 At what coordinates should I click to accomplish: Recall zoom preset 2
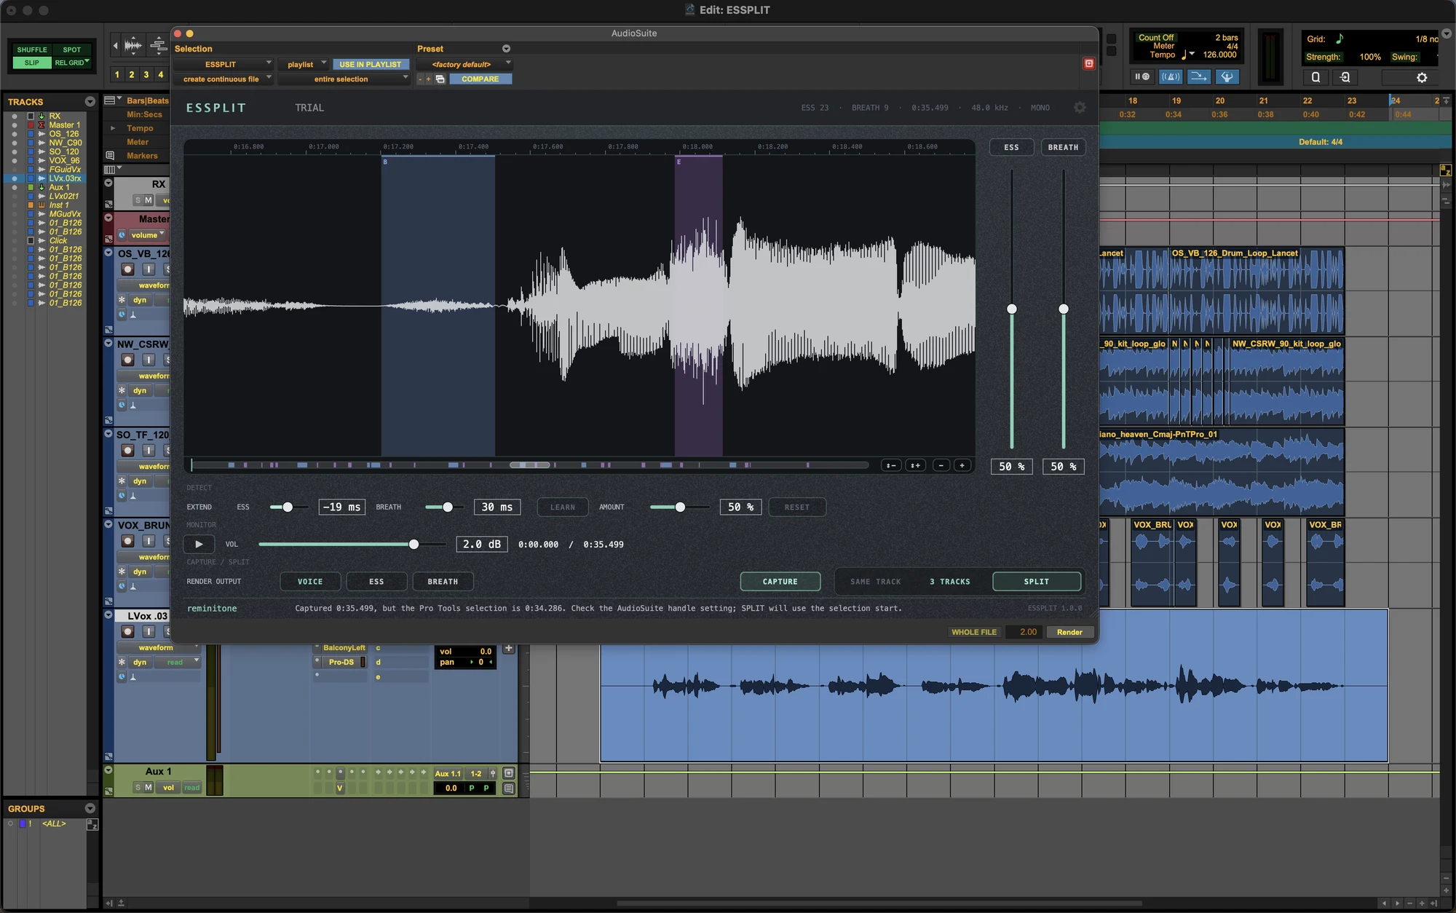pyautogui.click(x=132, y=74)
